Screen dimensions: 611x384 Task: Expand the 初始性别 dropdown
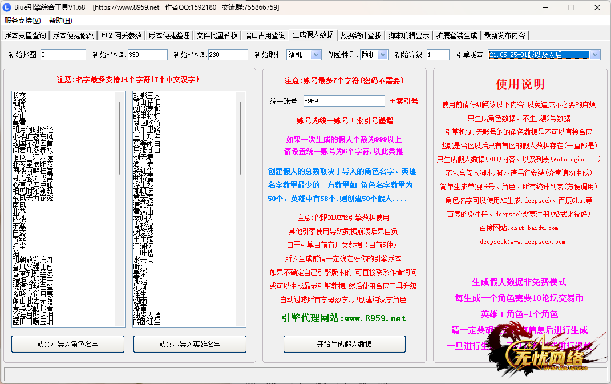point(376,55)
